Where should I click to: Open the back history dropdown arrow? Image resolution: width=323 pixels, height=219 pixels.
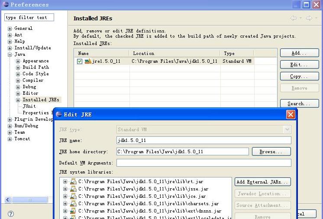pyautogui.click(x=301, y=18)
